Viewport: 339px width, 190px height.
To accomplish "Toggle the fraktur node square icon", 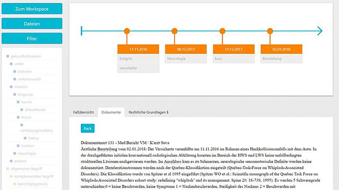I will [x=25, y=138].
